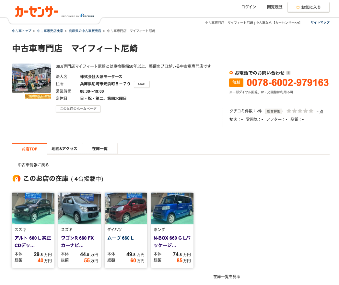The width and height of the screenshot is (339, 285).
Task: Click the Move base price 49.8万円
Action: coord(135,254)
